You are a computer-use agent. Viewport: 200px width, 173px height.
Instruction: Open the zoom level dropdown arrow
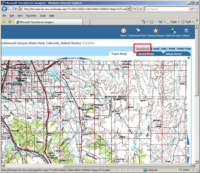tap(193, 170)
